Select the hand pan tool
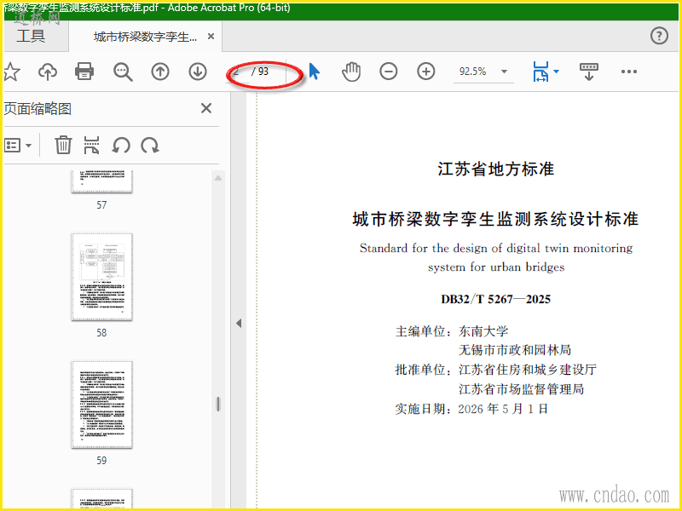 [x=351, y=72]
